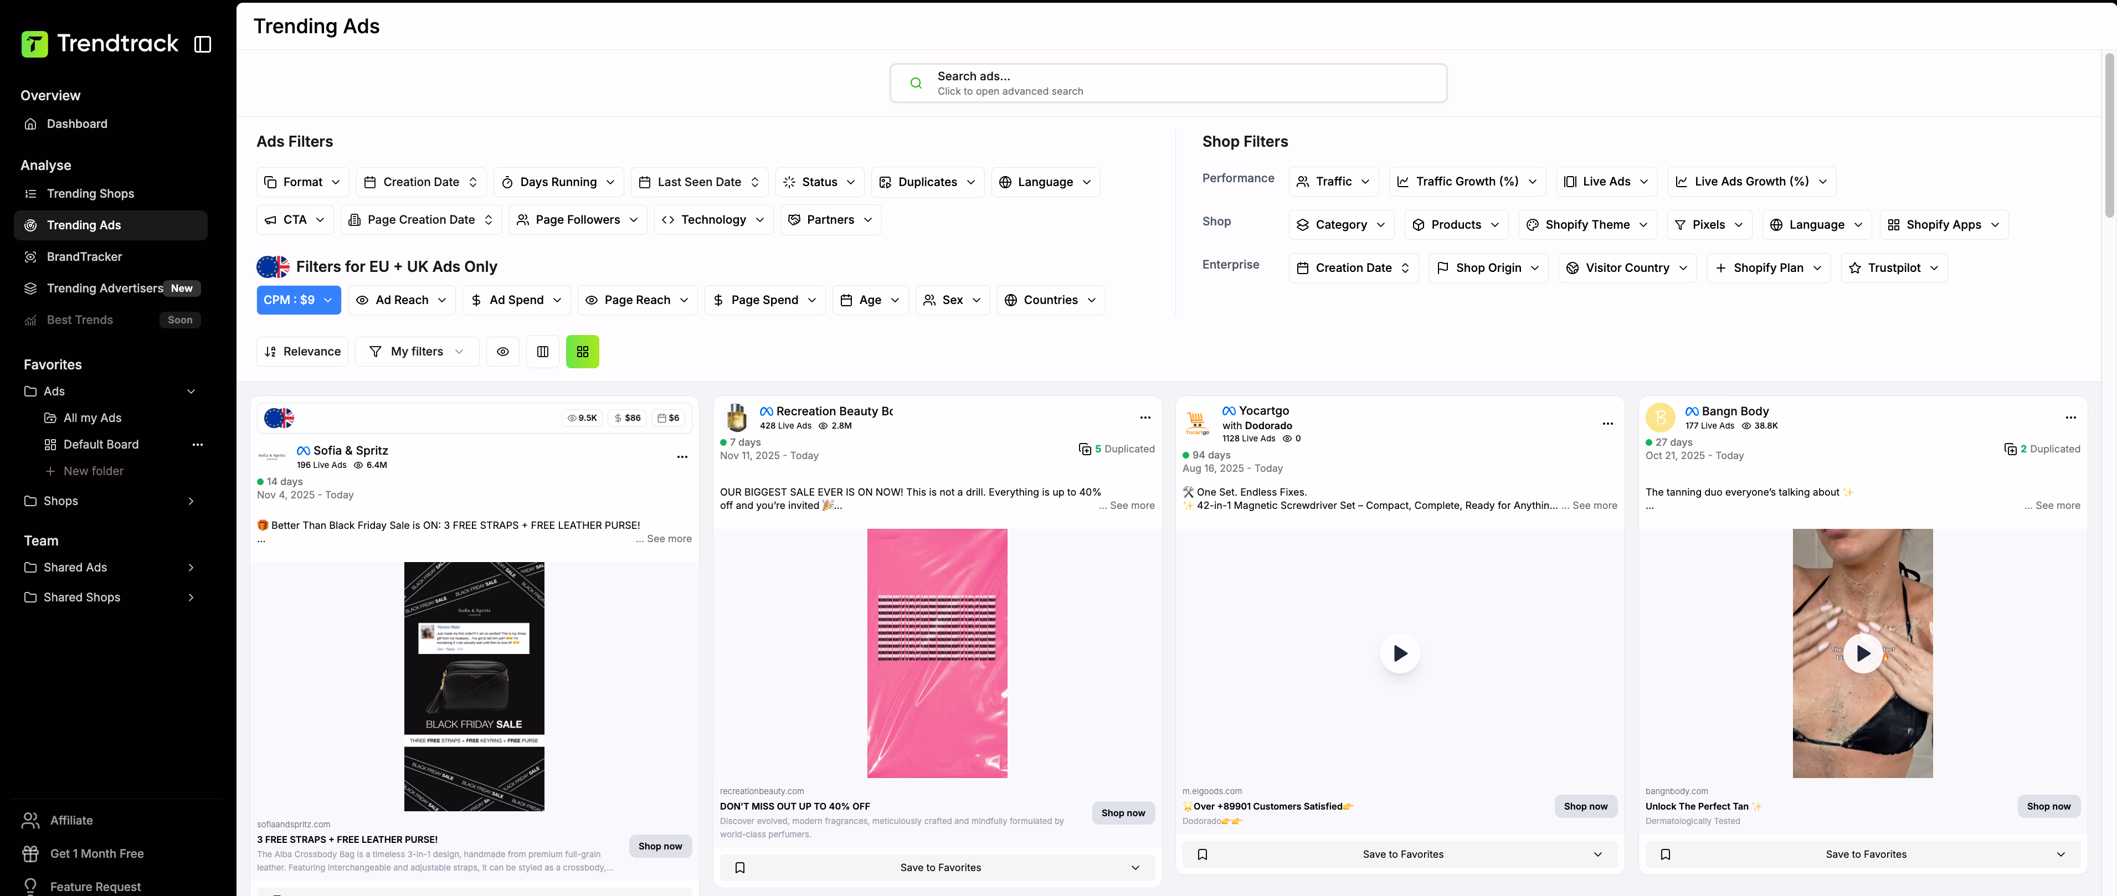Open the Affiliate section
This screenshot has width=2117, height=896.
(71, 820)
